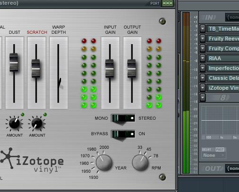
Task: Open the Fruity Compressor slot dropdown arrow
Action: point(203,48)
